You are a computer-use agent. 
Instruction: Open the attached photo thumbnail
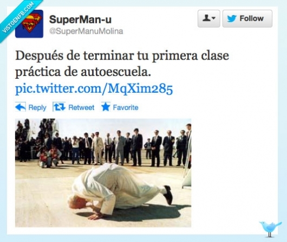pyautogui.click(x=103, y=173)
